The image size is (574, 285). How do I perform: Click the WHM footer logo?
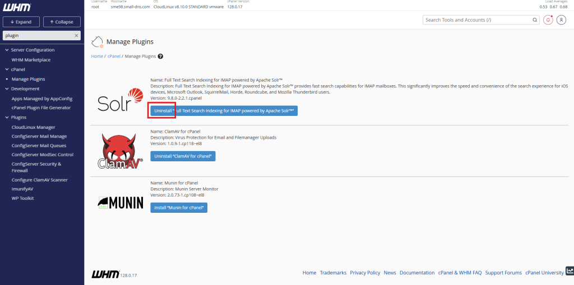point(105,274)
